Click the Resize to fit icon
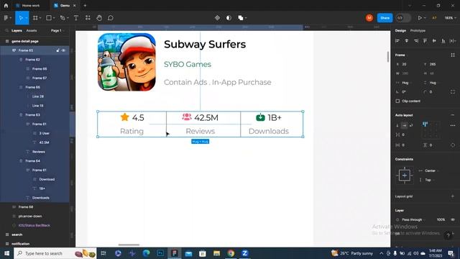The width and height of the screenshot is (460, 259). click(x=453, y=55)
